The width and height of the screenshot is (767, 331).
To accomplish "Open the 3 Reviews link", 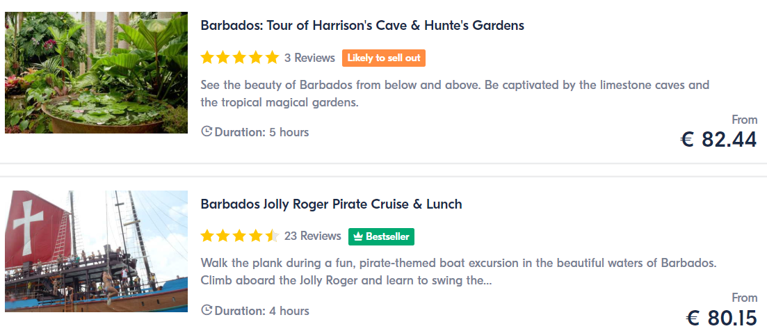I will tap(309, 58).
